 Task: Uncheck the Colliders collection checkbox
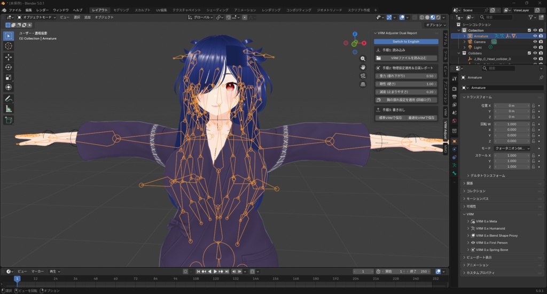click(529, 53)
